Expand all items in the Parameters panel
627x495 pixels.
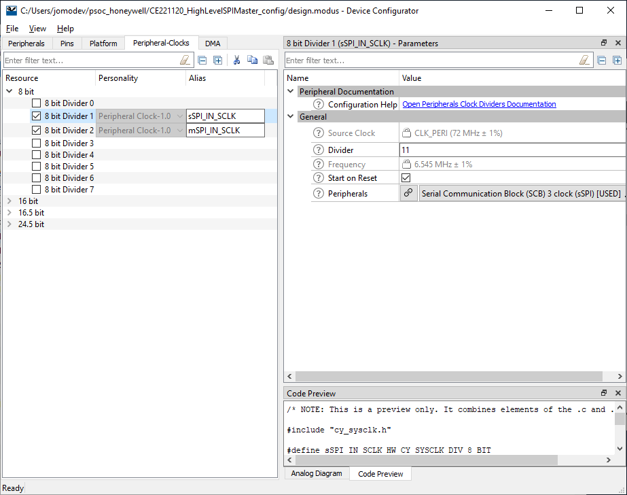(617, 61)
